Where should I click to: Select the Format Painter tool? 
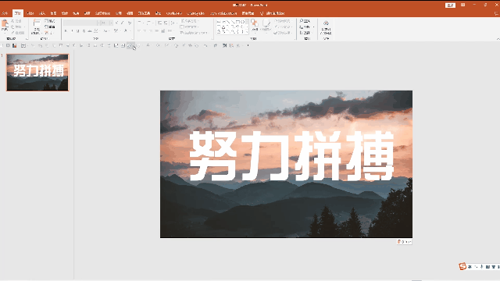17,33
